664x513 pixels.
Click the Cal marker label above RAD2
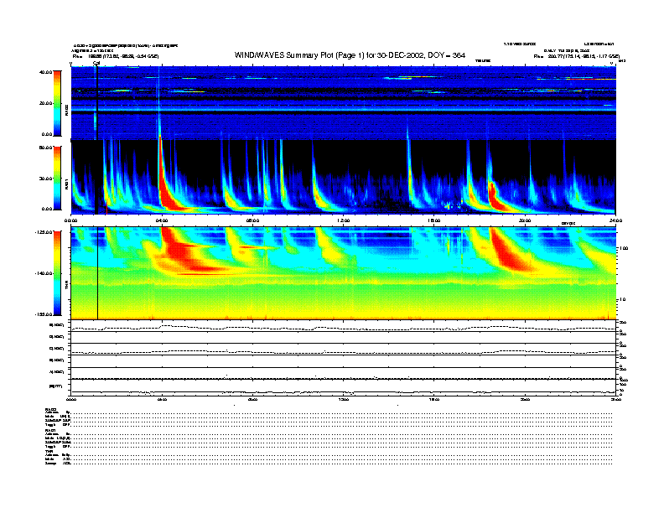96,64
